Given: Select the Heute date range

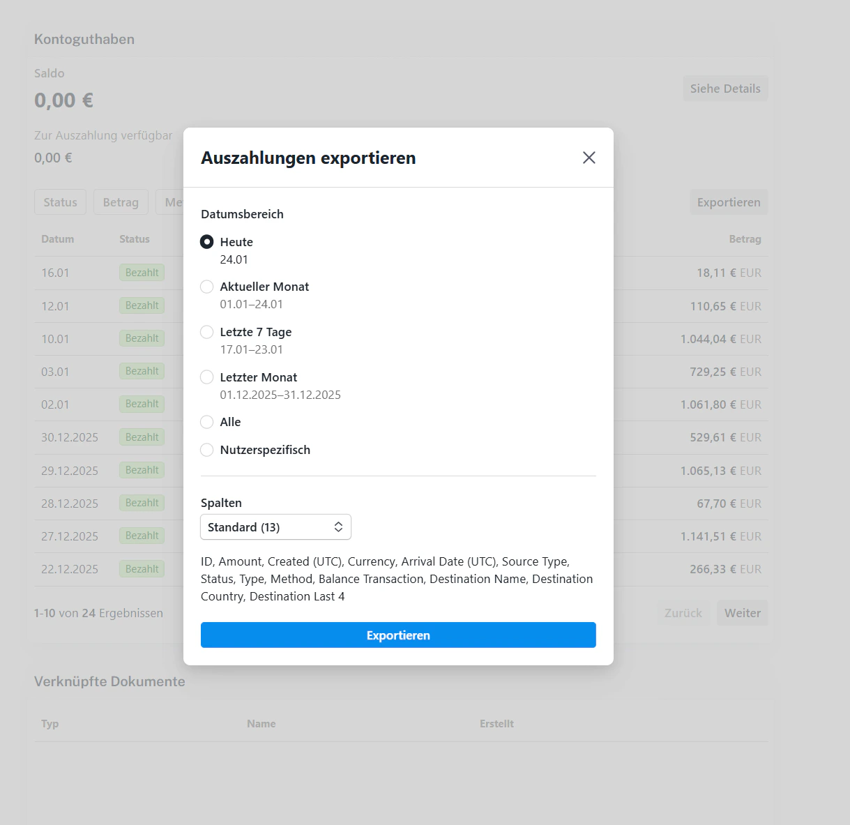Looking at the screenshot, I should pos(206,242).
